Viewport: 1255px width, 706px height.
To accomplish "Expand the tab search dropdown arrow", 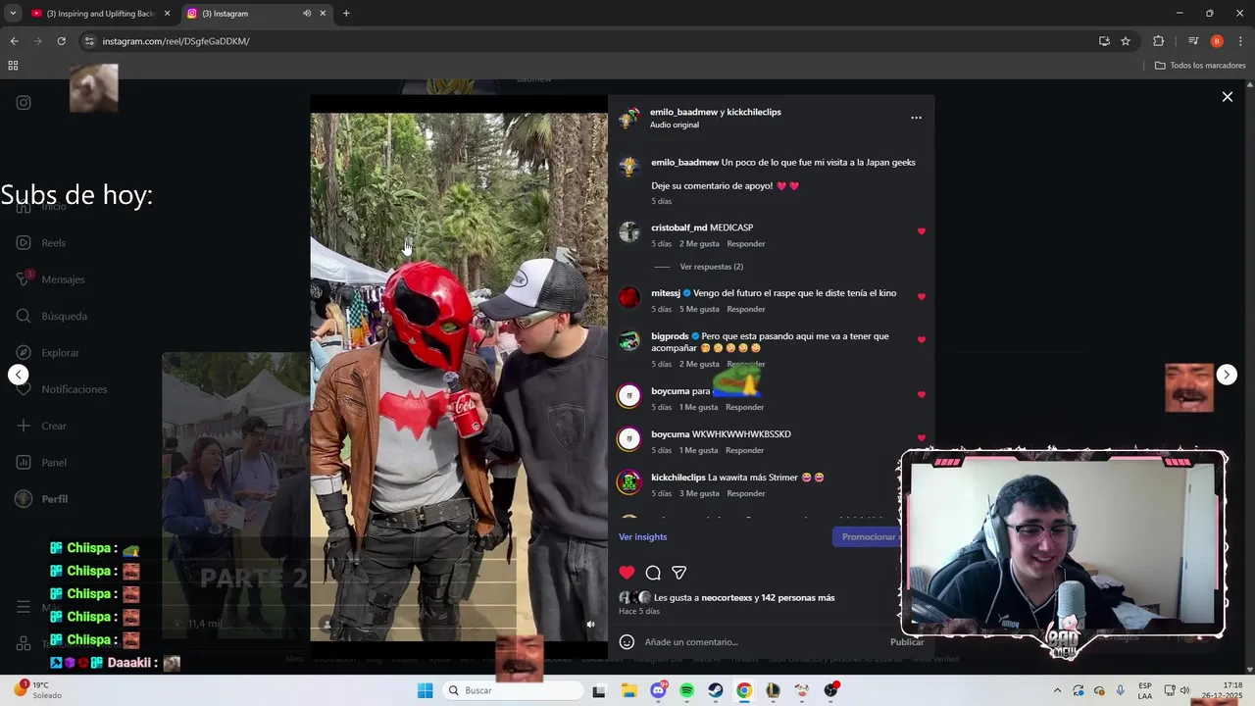I will tap(13, 14).
